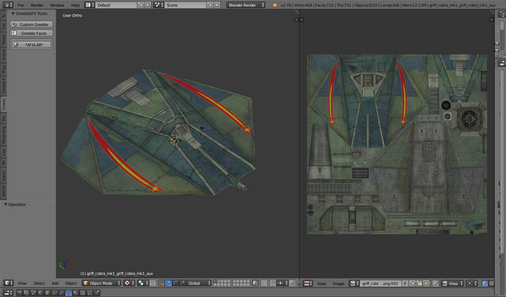Switch to the JARCH tool shelf tab
Image resolution: width=506 pixels, height=297 pixels.
[3, 191]
